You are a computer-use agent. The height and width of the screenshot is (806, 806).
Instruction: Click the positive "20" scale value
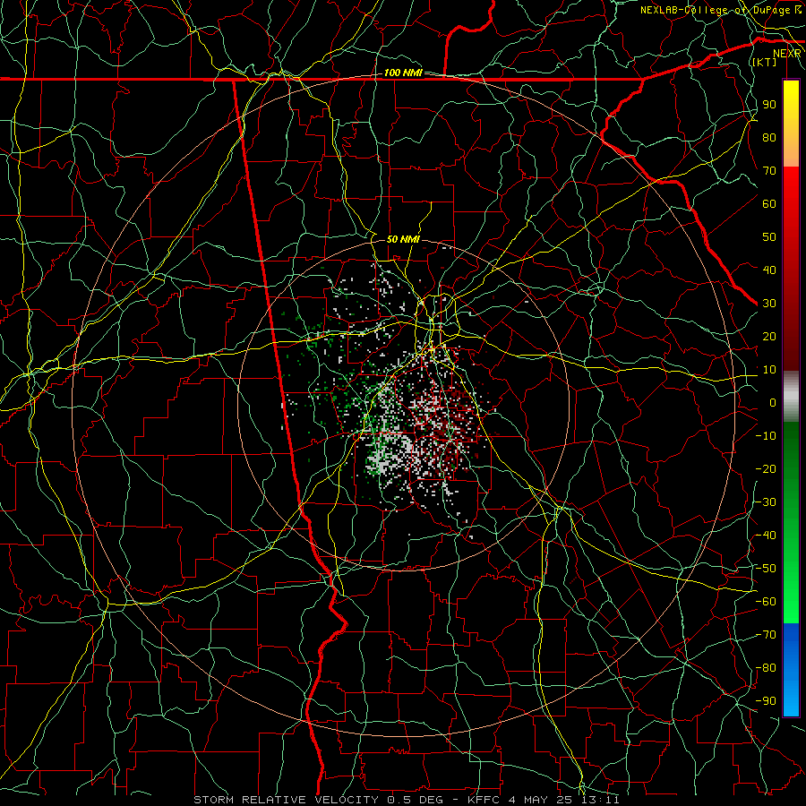tap(769, 336)
